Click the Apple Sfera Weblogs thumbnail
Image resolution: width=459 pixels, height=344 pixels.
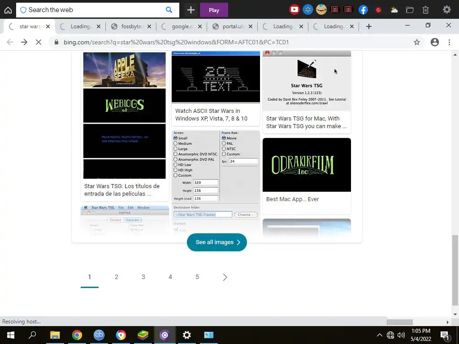click(125, 115)
